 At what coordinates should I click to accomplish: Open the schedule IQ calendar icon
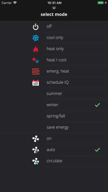click(36, 83)
